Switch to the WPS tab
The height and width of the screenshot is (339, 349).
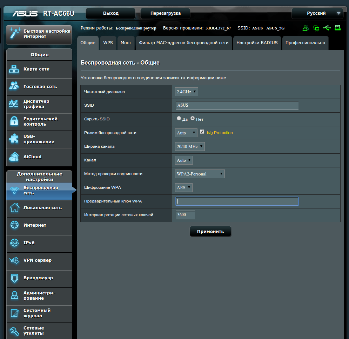[x=108, y=43]
